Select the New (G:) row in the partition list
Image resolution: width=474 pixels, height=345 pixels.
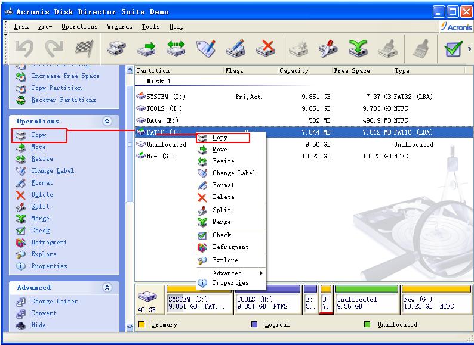[304, 156]
